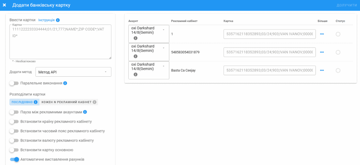360x165 pixels.
Task: Enable Встановити часовий пояс рекламного кабінету
Action: pyautogui.click(x=14, y=131)
